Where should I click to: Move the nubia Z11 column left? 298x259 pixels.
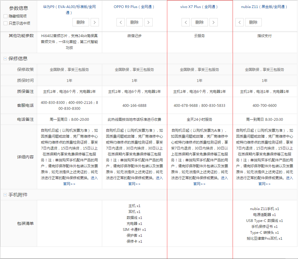coord(239,22)
